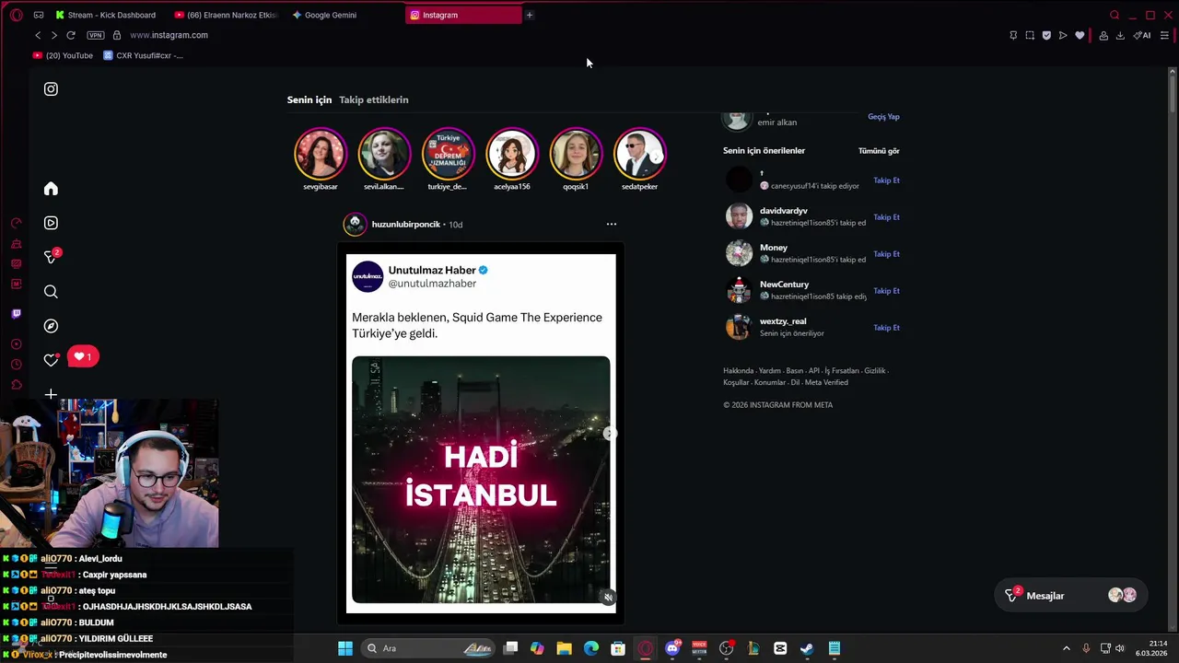Screen dimensions: 1179x663
Task: View sevil.alkan story
Action: [x=384, y=153]
